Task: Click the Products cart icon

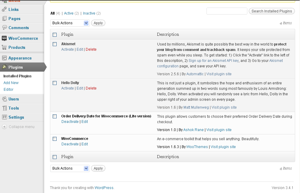Action: [4, 47]
